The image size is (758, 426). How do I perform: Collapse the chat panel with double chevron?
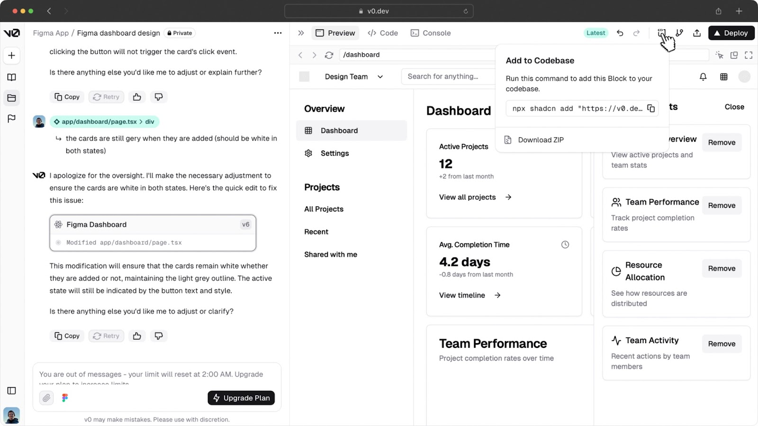(x=301, y=33)
